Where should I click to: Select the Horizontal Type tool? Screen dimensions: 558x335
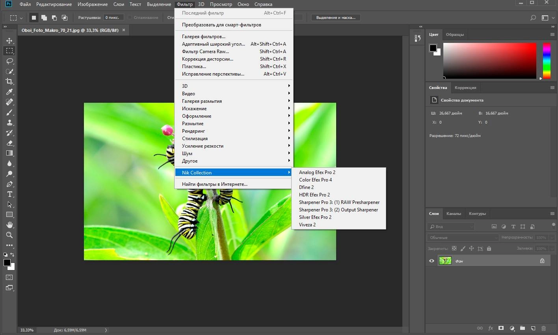[x=9, y=194]
